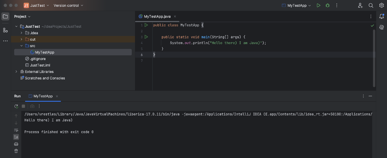
Task: Open the Structure tool window icon
Action: tap(5, 30)
